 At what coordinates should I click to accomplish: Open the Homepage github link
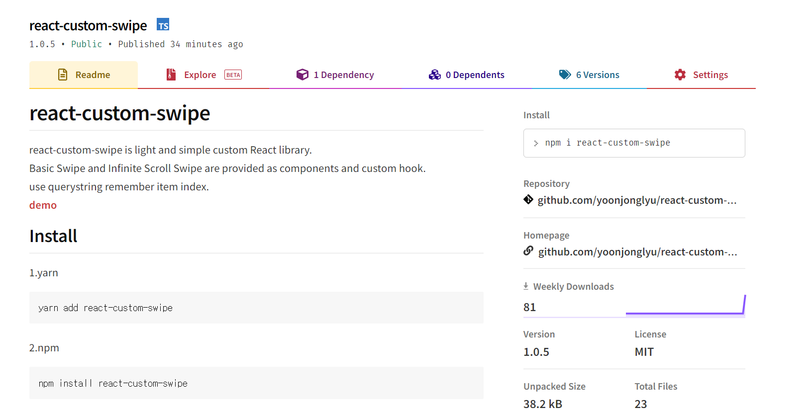pos(637,251)
